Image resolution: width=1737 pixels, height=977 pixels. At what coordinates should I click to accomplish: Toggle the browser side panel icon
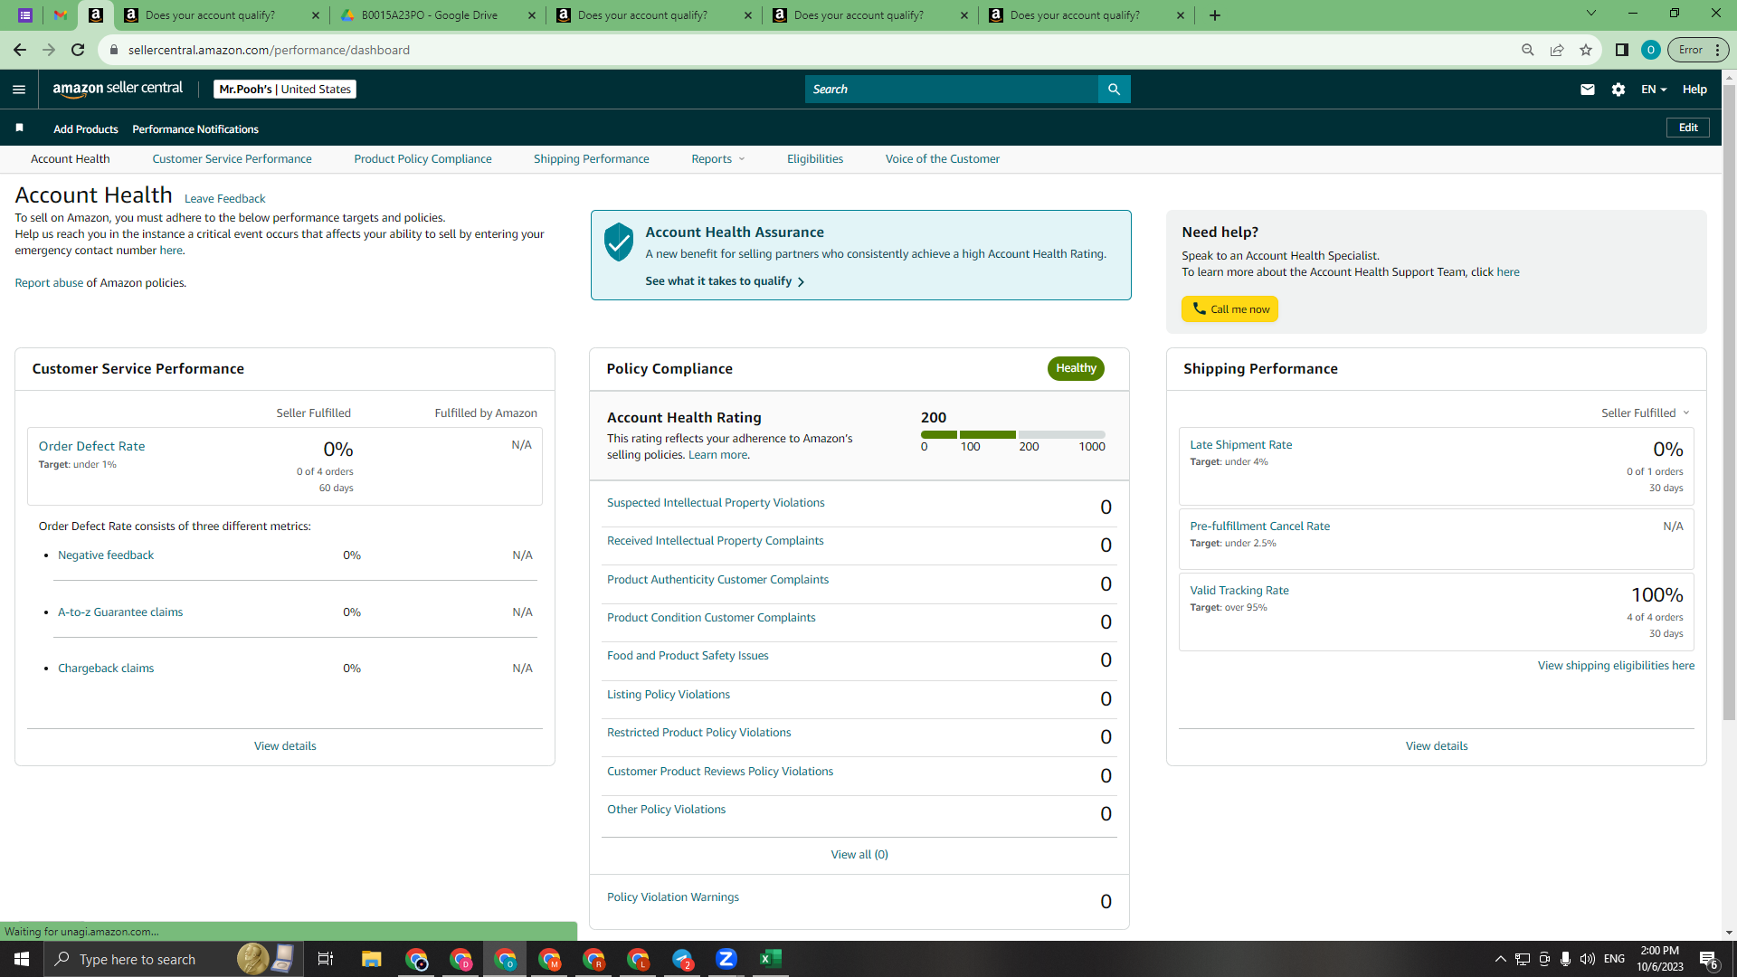coord(1621,50)
